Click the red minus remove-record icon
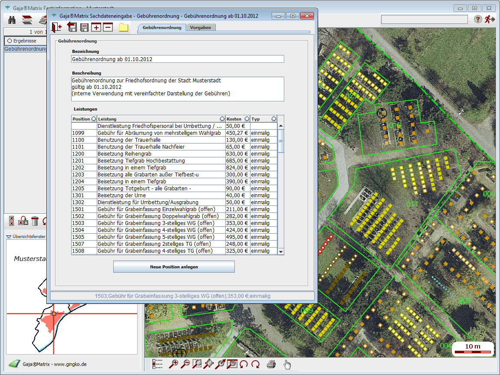This screenshot has width=500, height=375. tap(108, 27)
